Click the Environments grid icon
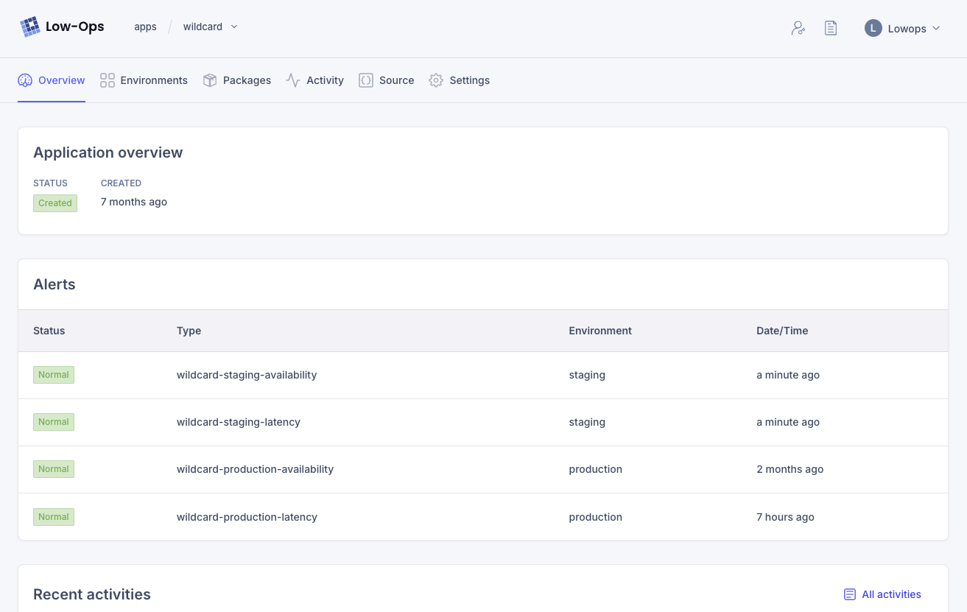 pyautogui.click(x=108, y=80)
